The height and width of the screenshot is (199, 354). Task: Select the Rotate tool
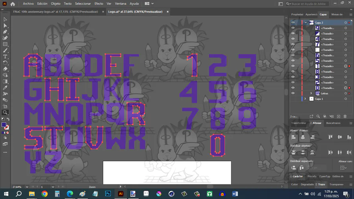click(x=5, y=63)
